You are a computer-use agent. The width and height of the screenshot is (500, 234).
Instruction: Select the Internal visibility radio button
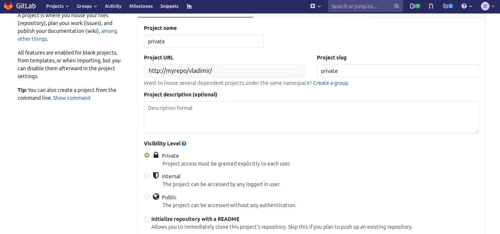pyautogui.click(x=147, y=176)
